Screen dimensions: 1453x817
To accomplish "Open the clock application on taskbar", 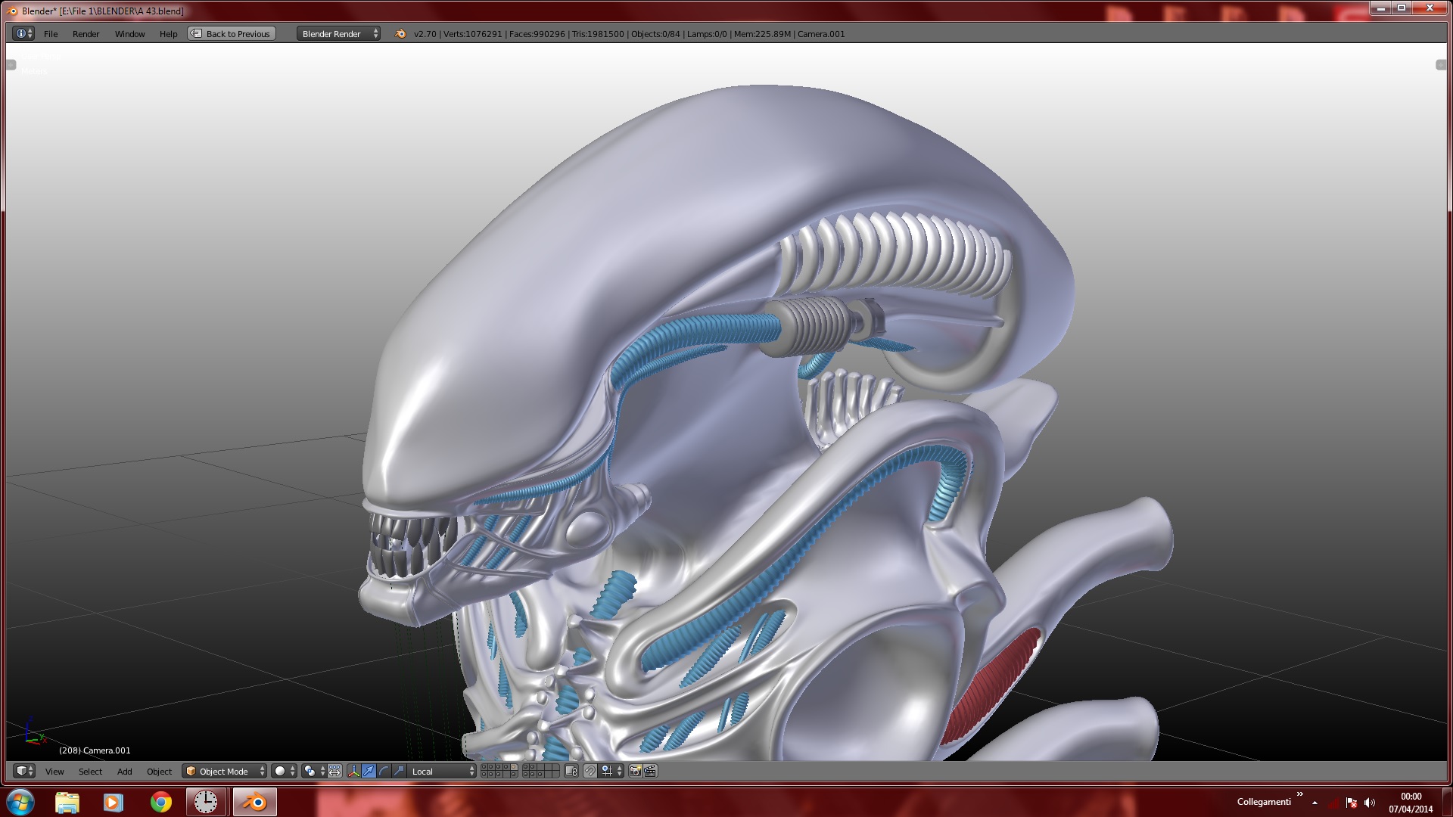I will tap(206, 802).
